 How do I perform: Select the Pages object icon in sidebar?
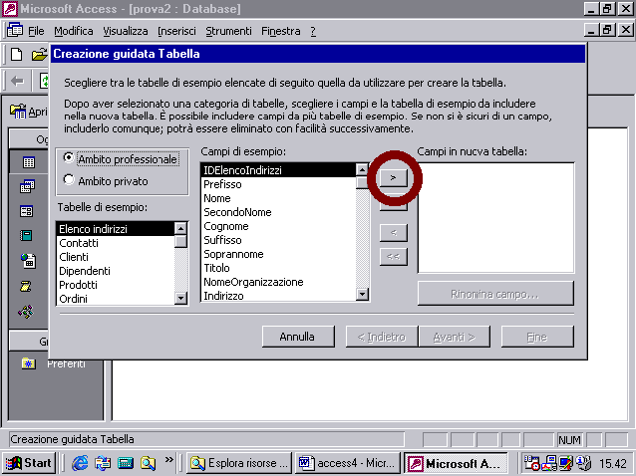pos(28,261)
